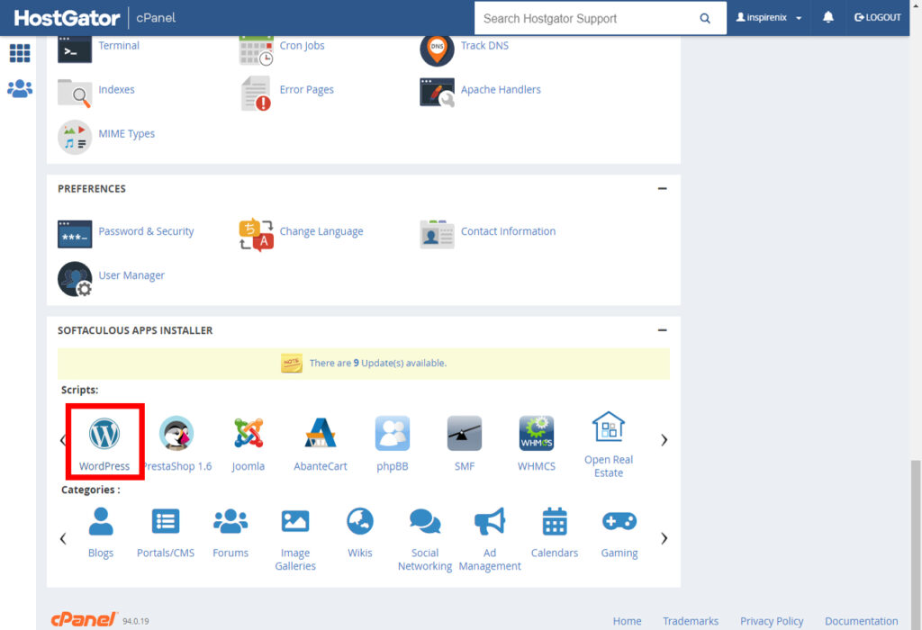Open the Social Networking category icon

coord(425,521)
